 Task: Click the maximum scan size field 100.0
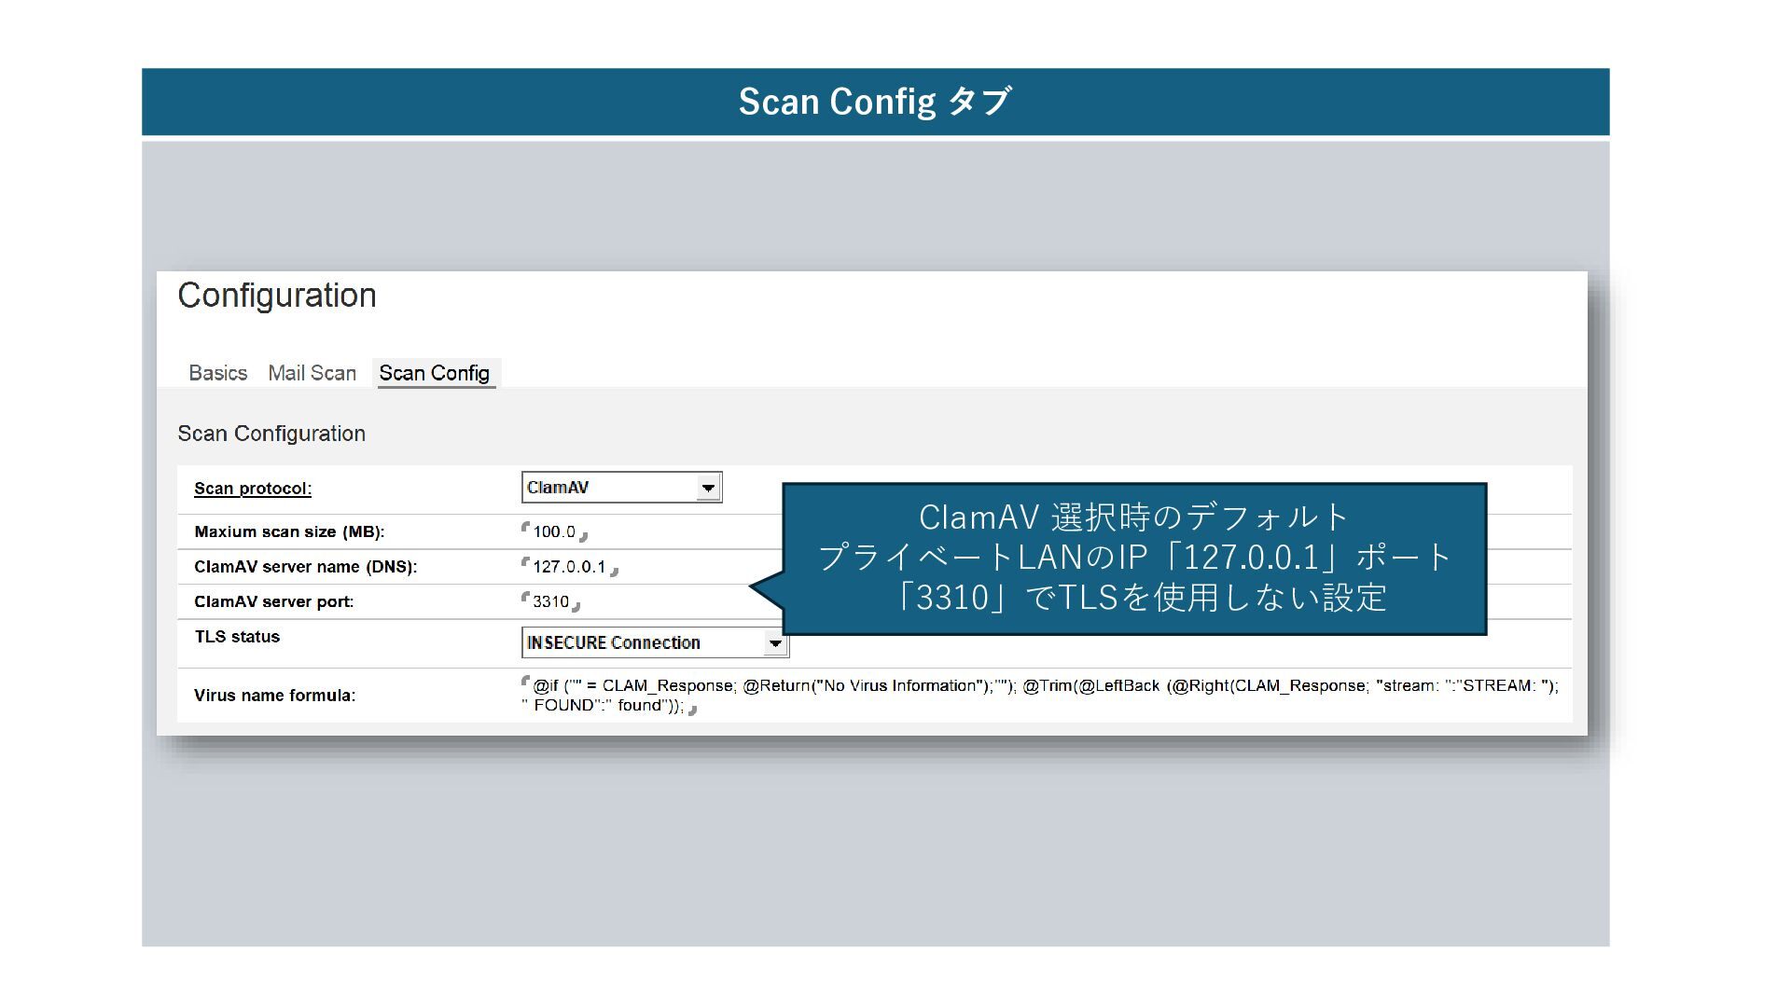click(554, 531)
